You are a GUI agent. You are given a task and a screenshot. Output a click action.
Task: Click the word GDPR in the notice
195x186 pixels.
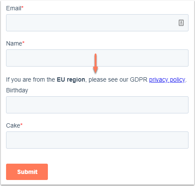(138, 79)
